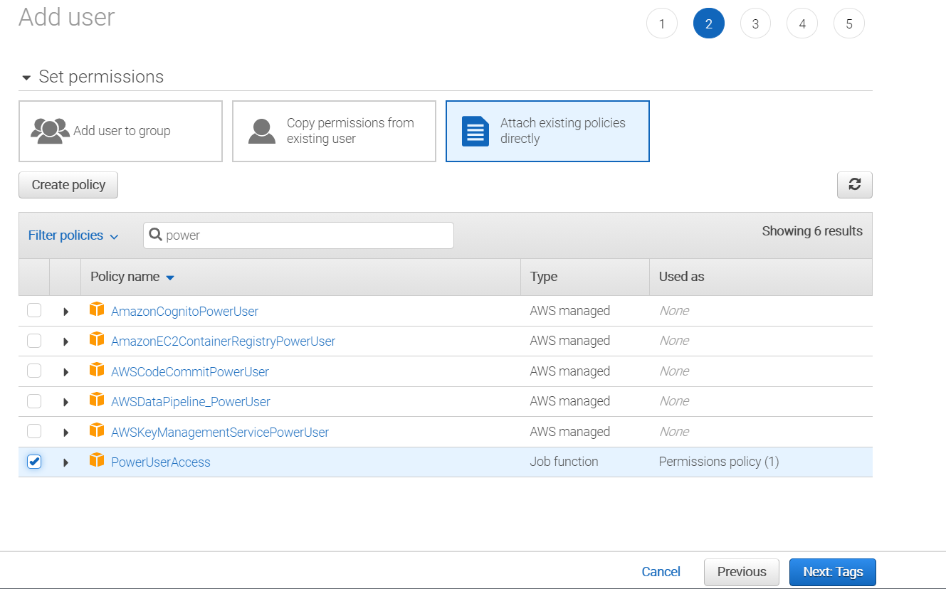This screenshot has height=589, width=946.
Task: Expand the AmazonEC2ContainerRegistryPowerUser row arrow
Action: coord(65,342)
